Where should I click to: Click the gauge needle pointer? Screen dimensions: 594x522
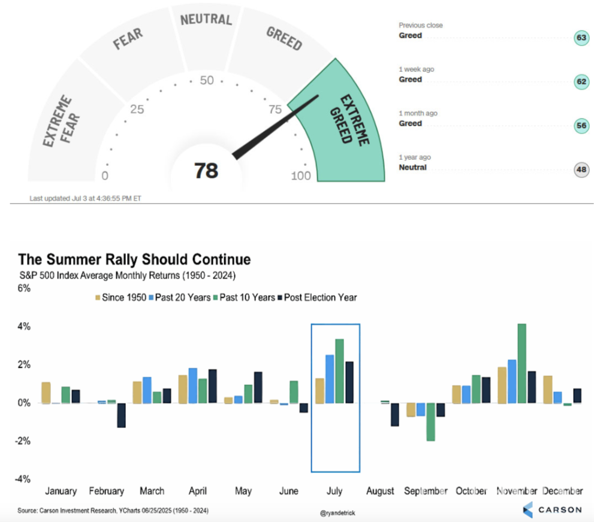[276, 127]
